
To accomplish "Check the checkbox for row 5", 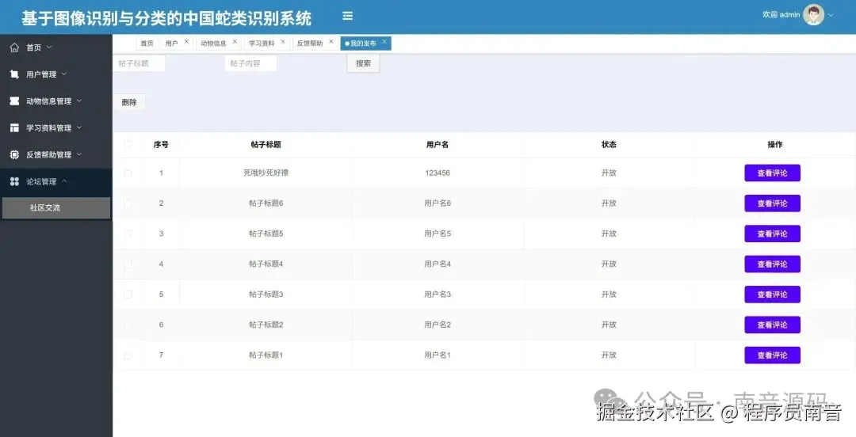I will click(x=128, y=294).
